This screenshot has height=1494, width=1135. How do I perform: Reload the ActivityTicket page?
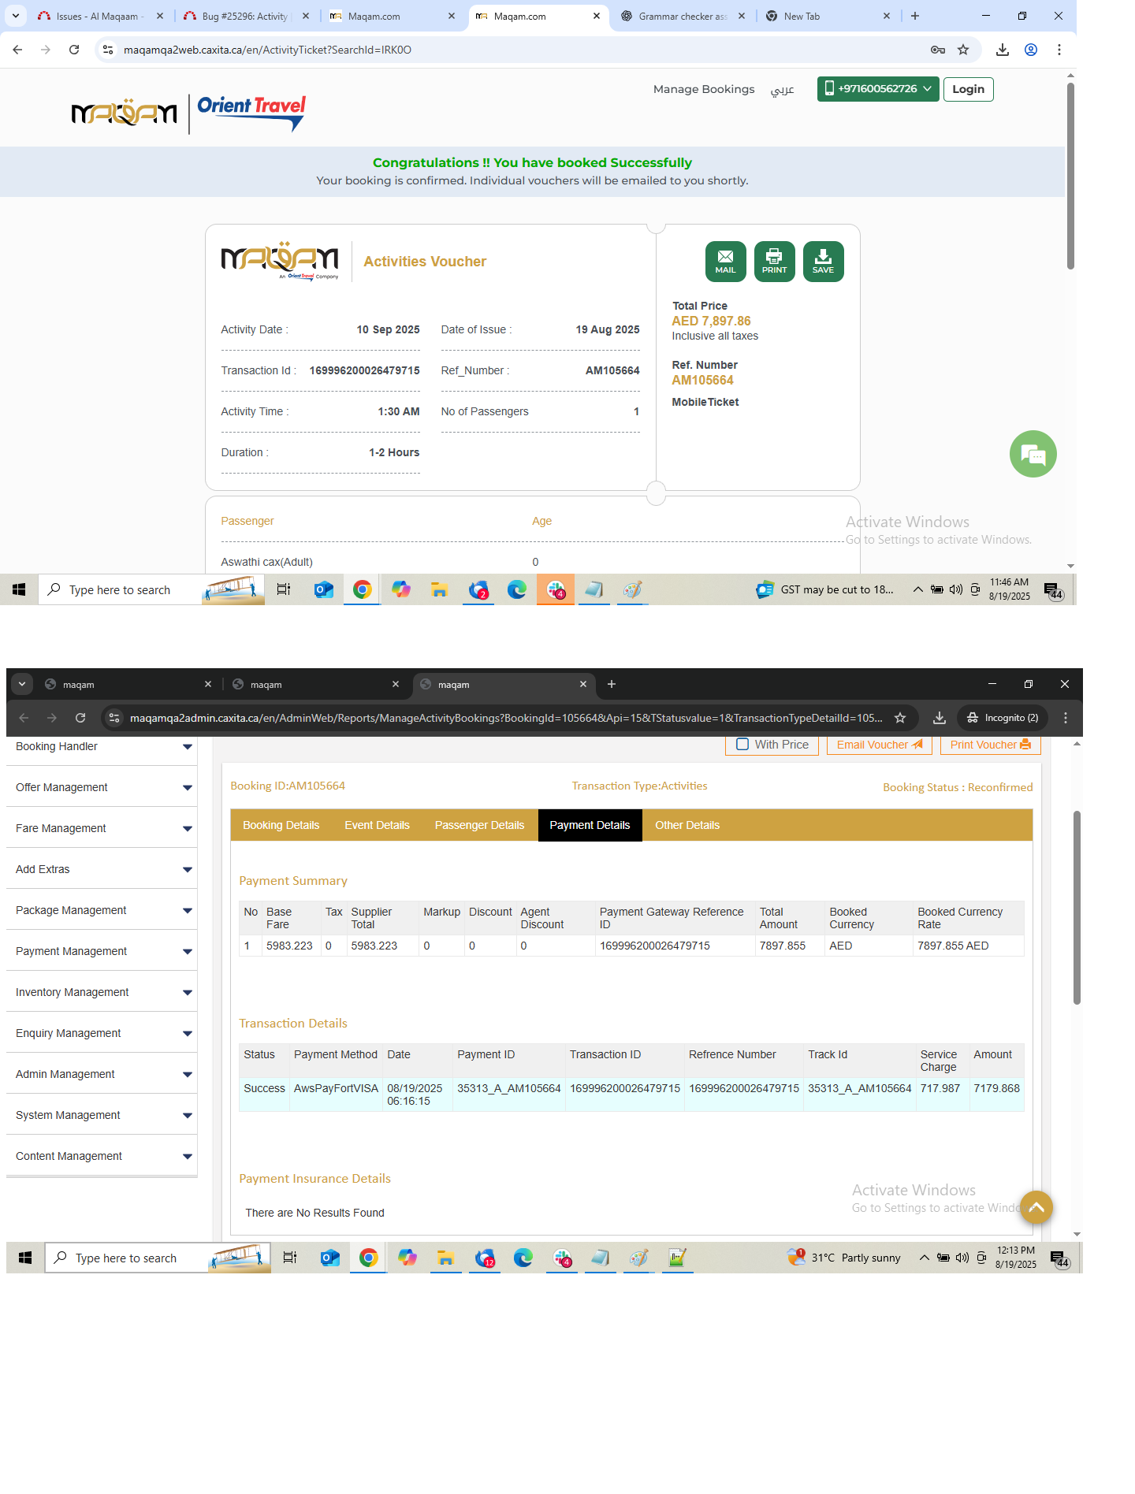(x=74, y=50)
